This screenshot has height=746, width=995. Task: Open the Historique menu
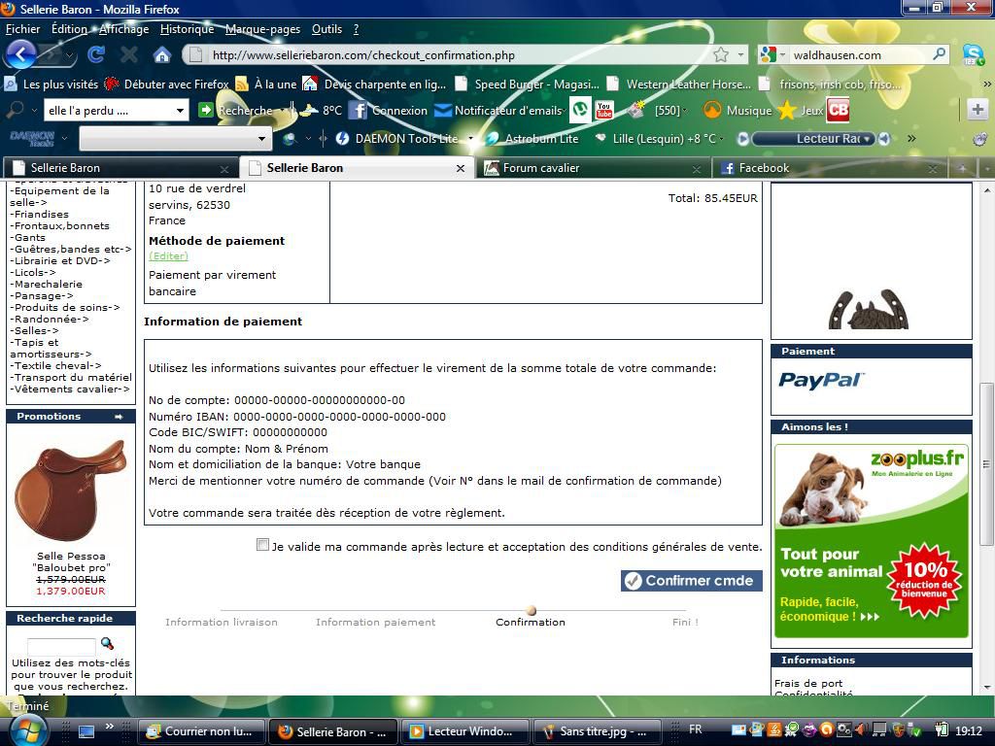pos(187,29)
